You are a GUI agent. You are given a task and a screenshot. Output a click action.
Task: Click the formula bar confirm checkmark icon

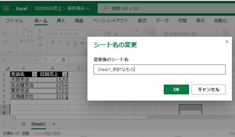point(54,60)
